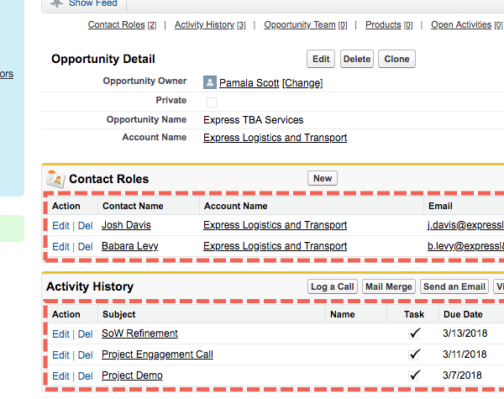The width and height of the screenshot is (504, 399).
Task: Delete the SoW Refinement activity
Action: [85, 334]
